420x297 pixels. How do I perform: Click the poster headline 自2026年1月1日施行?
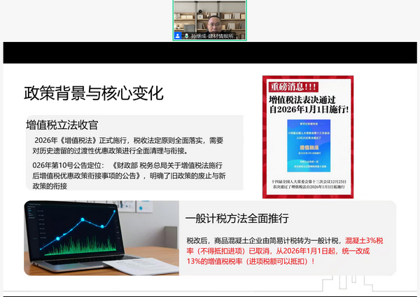[x=307, y=111]
